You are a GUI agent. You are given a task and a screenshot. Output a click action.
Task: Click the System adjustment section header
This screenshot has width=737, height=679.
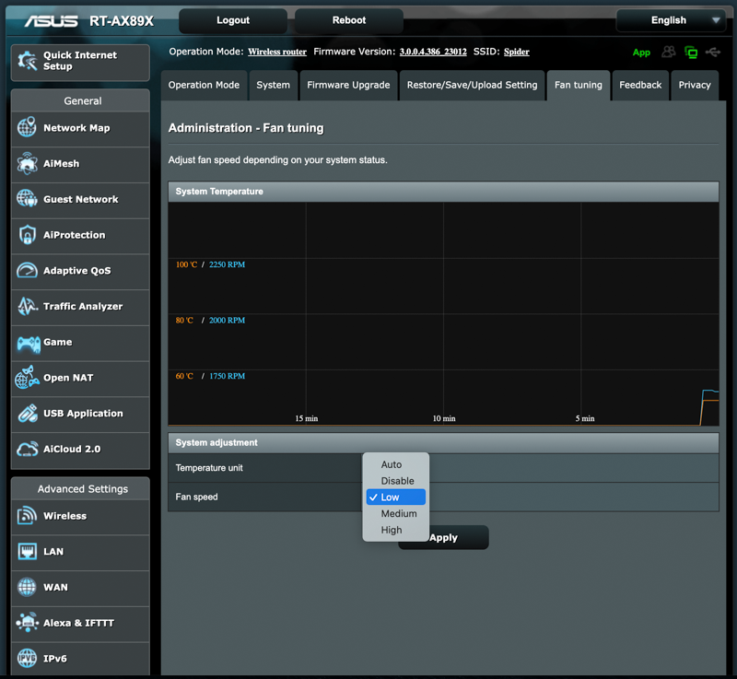point(443,442)
